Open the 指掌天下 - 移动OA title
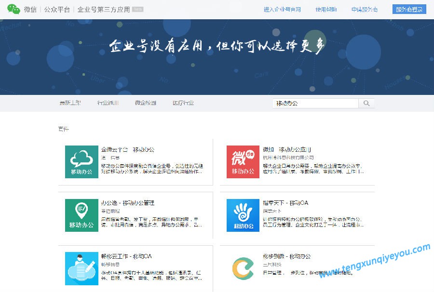The image size is (434, 292). [x=285, y=203]
